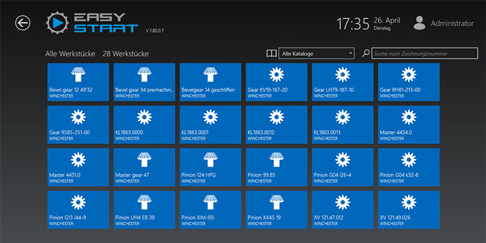Select XV 121.49.026 gear icon
This screenshot has height=243, width=486.
409,202
